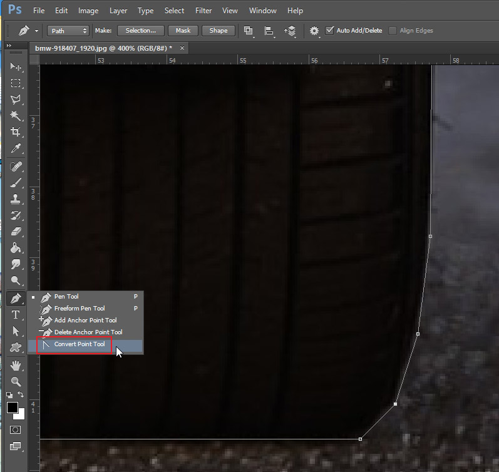Screen dimensions: 499x472
Task: Select the Smudge tool
Action: pos(16,264)
